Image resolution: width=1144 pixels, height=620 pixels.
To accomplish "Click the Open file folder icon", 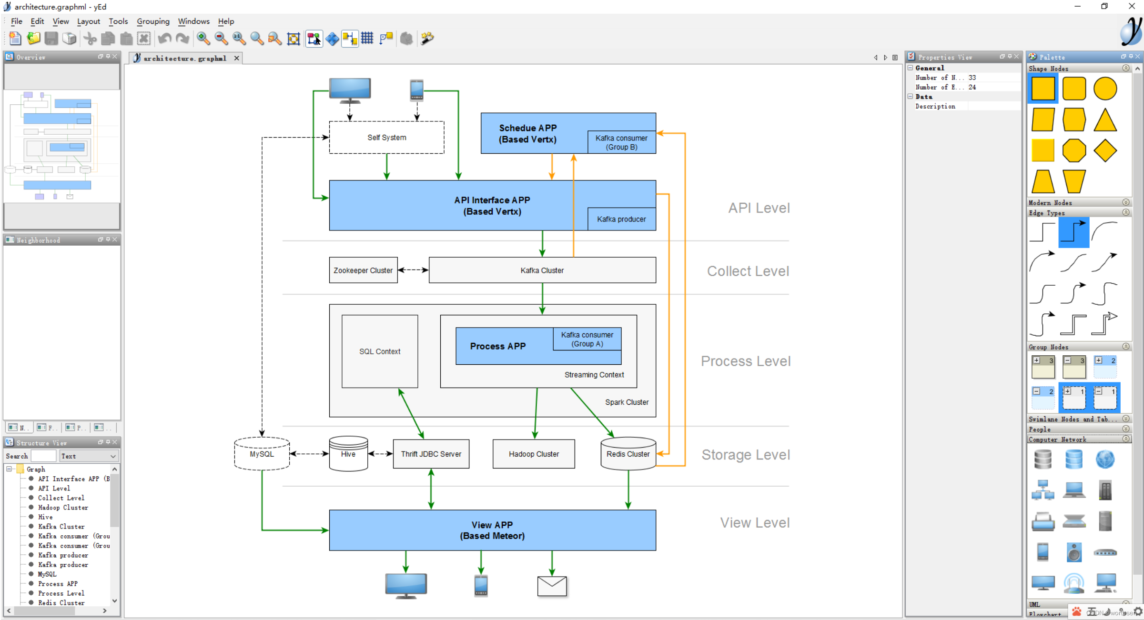I will tap(33, 38).
